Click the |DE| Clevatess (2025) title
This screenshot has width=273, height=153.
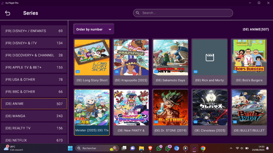(210, 130)
